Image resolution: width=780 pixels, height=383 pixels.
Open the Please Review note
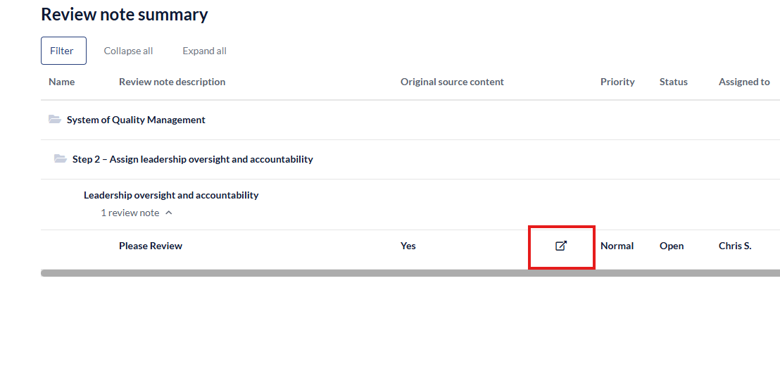pyautogui.click(x=151, y=246)
